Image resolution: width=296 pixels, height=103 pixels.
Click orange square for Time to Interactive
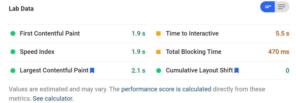tap(158, 34)
